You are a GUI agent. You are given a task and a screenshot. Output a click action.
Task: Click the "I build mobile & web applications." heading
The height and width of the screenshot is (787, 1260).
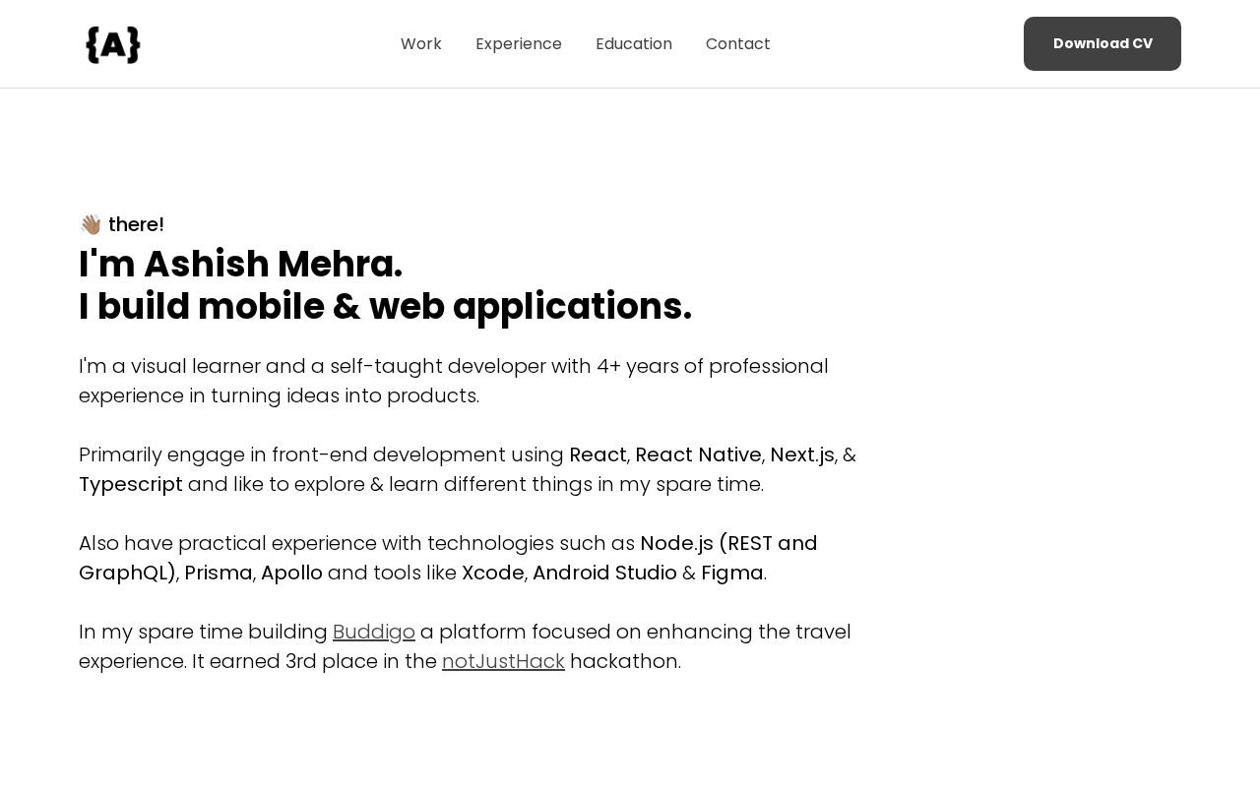point(385,306)
